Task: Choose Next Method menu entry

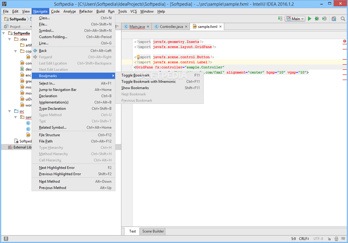Action: pyautogui.click(x=74, y=181)
